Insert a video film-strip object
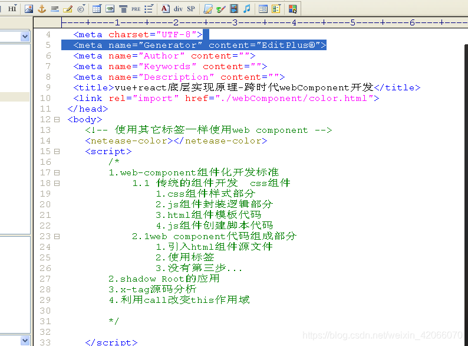Viewport: 468px width, 346px height. click(234, 9)
